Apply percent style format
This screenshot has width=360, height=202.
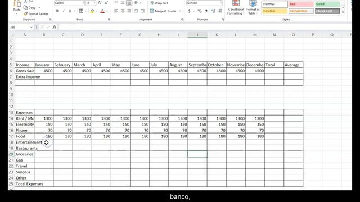point(200,11)
